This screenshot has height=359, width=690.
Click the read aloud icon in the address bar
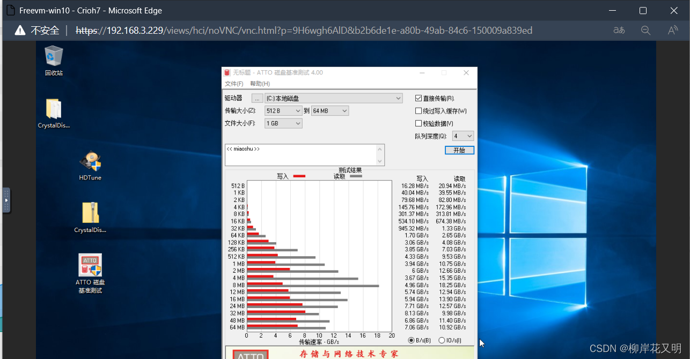click(x=673, y=31)
